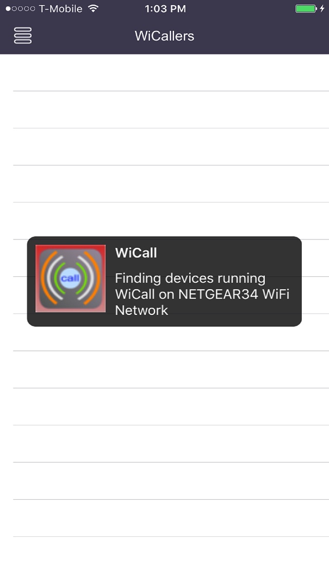Tap the cellular signal strength dots

(x=21, y=9)
